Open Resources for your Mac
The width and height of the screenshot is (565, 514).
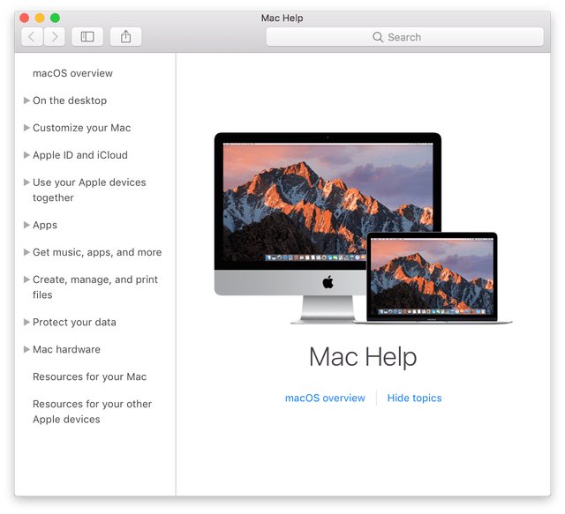click(x=90, y=376)
